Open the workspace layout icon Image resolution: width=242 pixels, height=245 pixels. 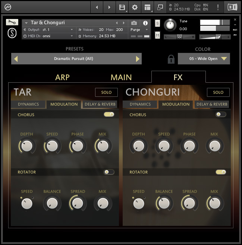(x=147, y=7)
